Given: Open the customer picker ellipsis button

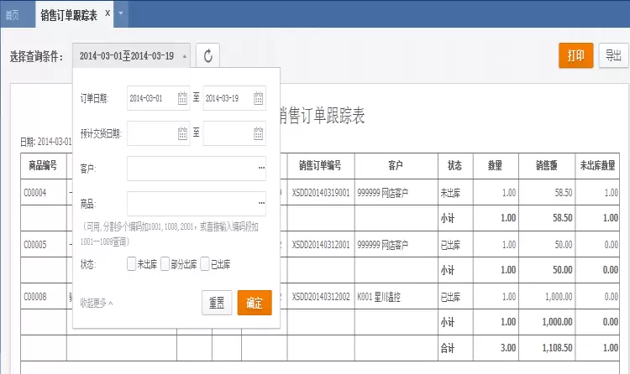Looking at the screenshot, I should (261, 168).
